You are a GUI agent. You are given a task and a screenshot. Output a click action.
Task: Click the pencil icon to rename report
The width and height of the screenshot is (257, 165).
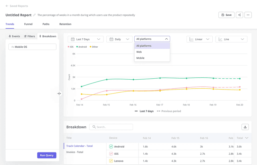click(x=34, y=15)
